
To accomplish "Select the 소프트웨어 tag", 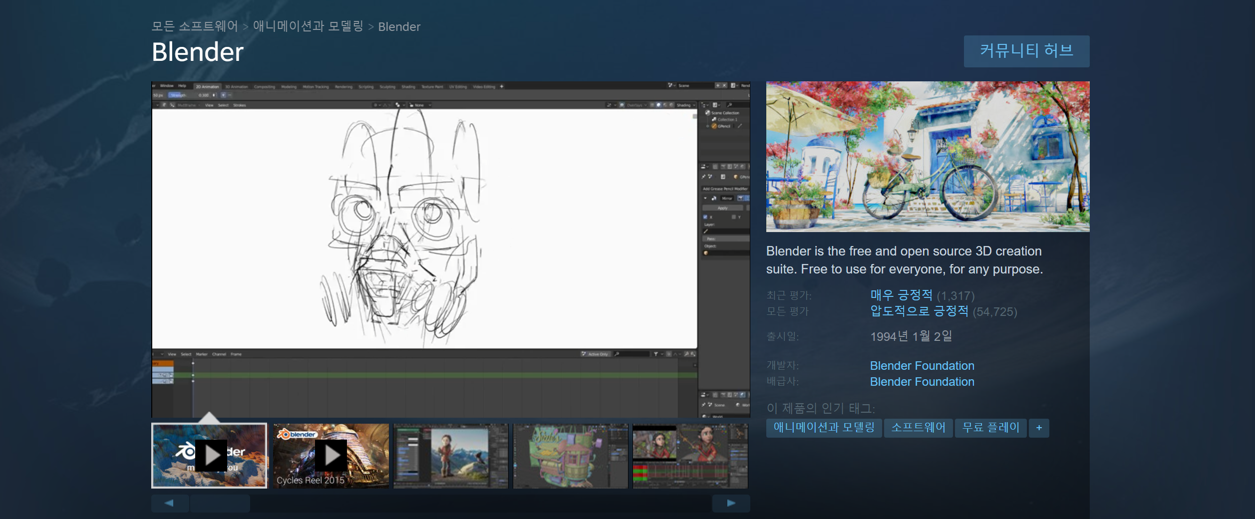I will pos(918,428).
